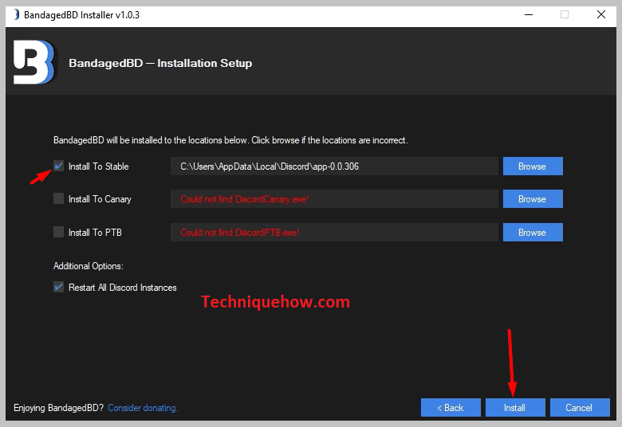Click the 'BandagedBD Installer v1.0.3' window title
622x427 pixels.
point(81,15)
